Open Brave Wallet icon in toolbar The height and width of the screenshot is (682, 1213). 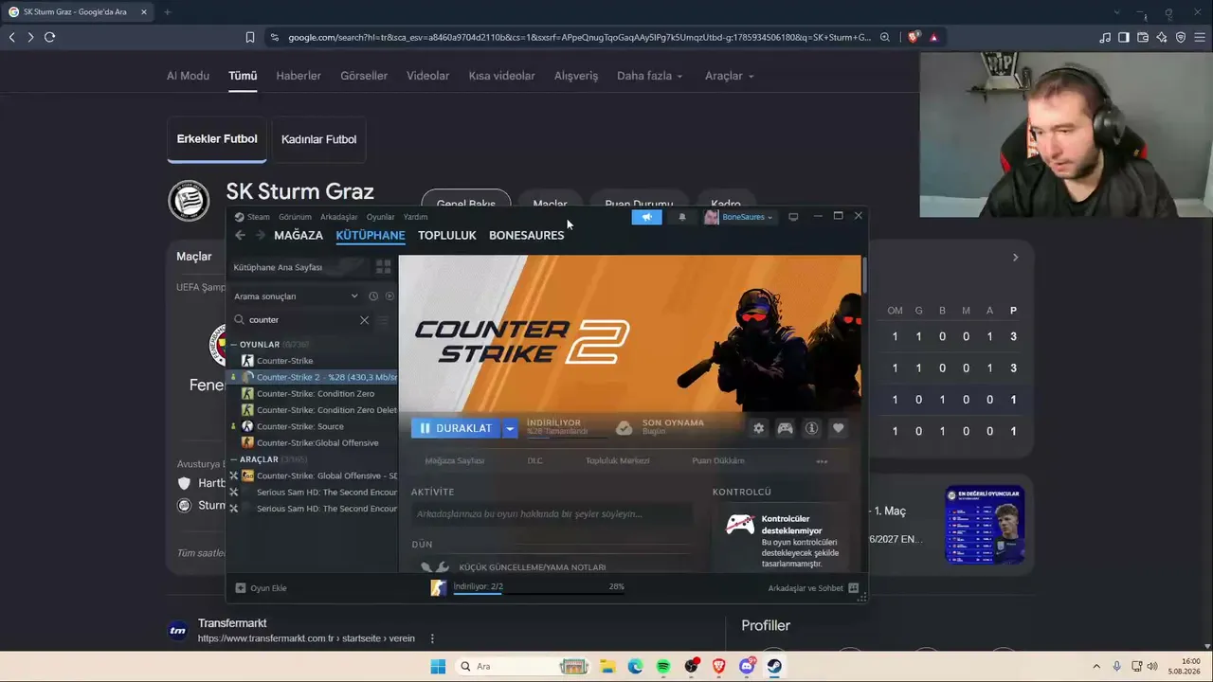1143,37
